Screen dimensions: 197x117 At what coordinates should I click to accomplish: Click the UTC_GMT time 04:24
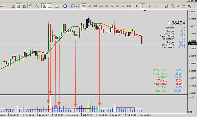coord(179,70)
